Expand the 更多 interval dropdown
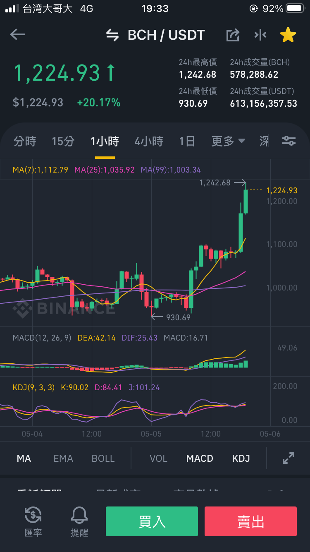This screenshot has height=552, width=310. pyautogui.click(x=228, y=142)
